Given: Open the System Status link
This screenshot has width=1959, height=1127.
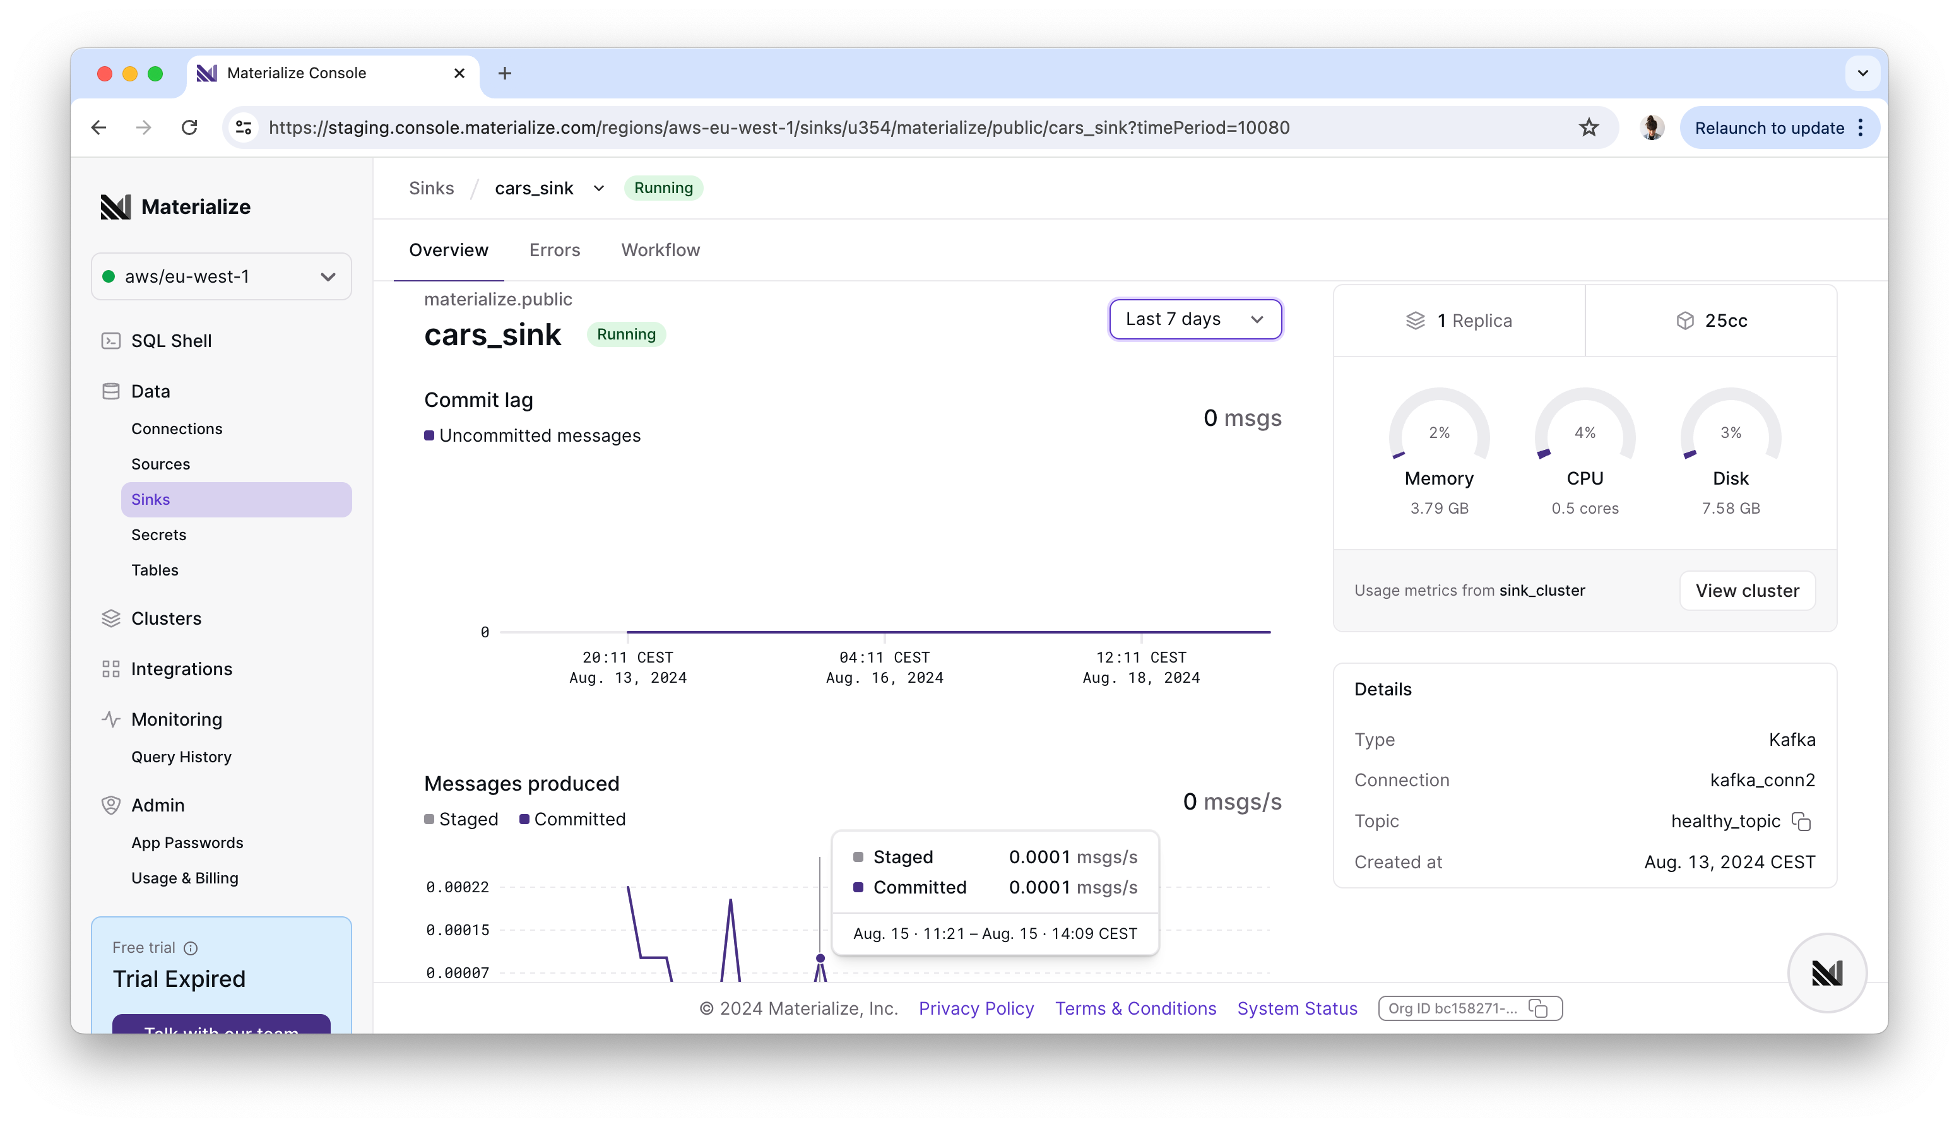Looking at the screenshot, I should (x=1296, y=1008).
